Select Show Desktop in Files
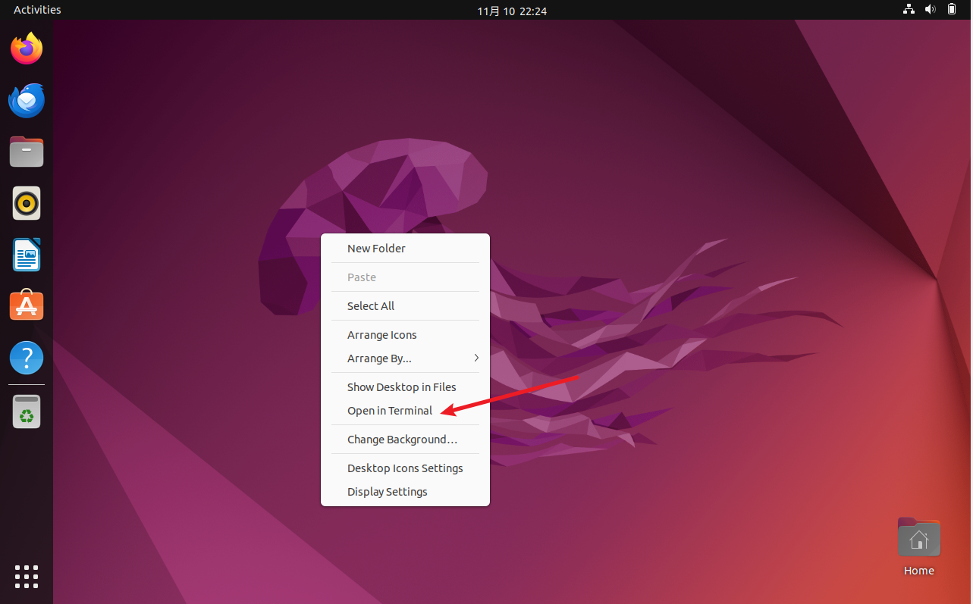 click(x=405, y=387)
